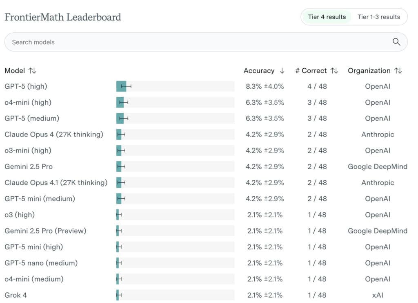Click the 4 / 48 correct count
This screenshot has height=303, width=418.
point(317,86)
